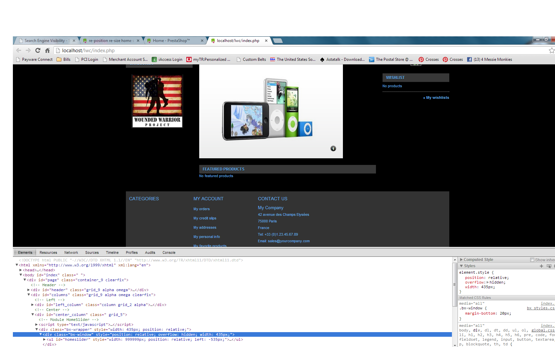Screen dimensions: 555x347
Task: Collapse the Styles section
Action: (462, 266)
